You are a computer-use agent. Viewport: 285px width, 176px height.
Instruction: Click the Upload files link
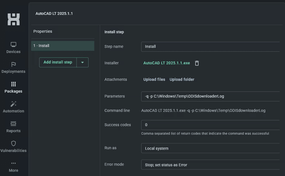[x=154, y=79]
